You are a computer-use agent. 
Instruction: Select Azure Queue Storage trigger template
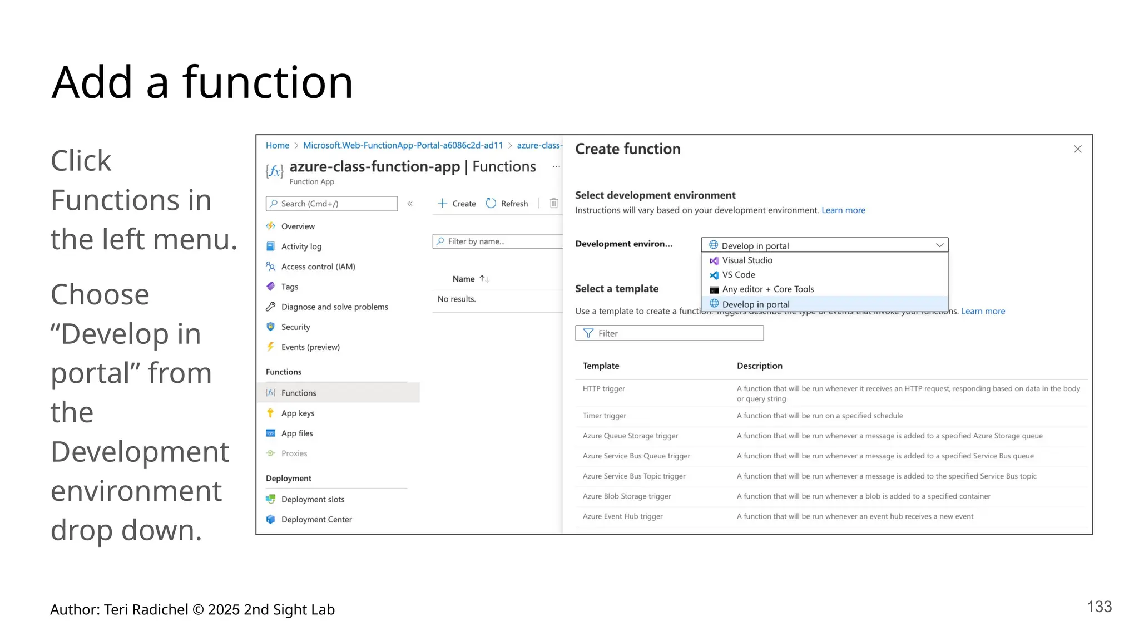[831, 436]
